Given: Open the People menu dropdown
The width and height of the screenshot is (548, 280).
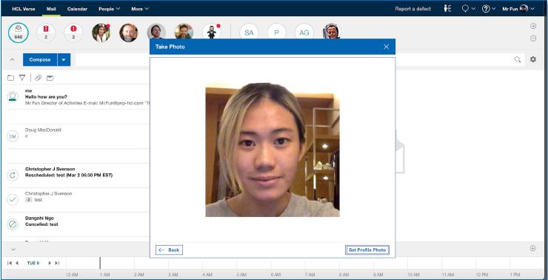Looking at the screenshot, I should point(110,9).
